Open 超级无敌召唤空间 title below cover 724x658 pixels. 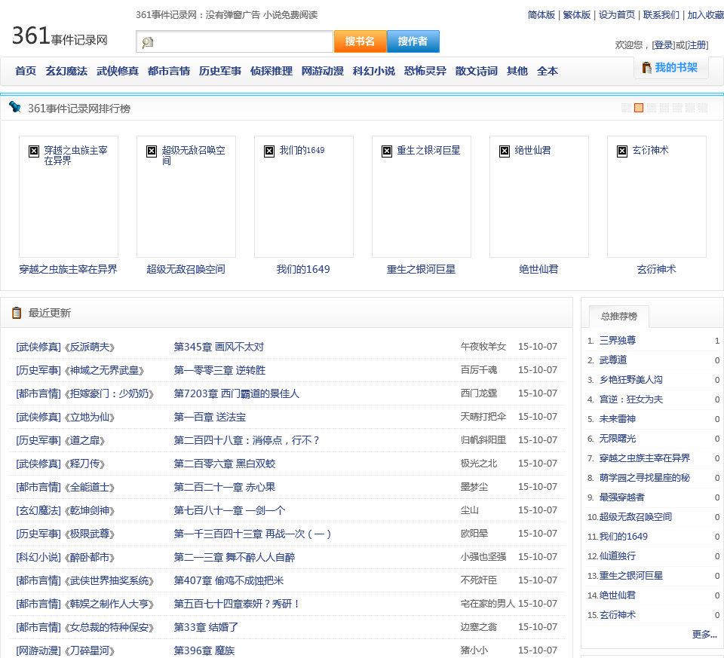point(186,270)
